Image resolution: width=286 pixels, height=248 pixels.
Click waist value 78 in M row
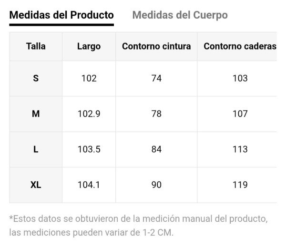[156, 114]
